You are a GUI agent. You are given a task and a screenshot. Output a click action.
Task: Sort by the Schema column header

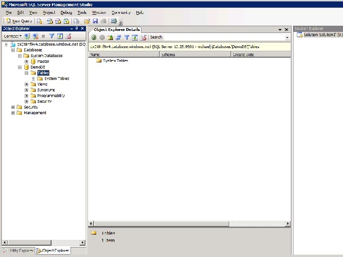click(x=195, y=55)
